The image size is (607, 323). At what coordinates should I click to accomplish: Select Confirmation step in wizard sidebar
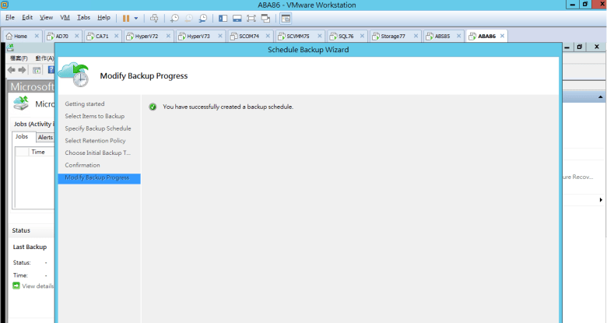point(82,165)
